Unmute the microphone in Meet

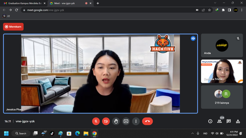96,121
